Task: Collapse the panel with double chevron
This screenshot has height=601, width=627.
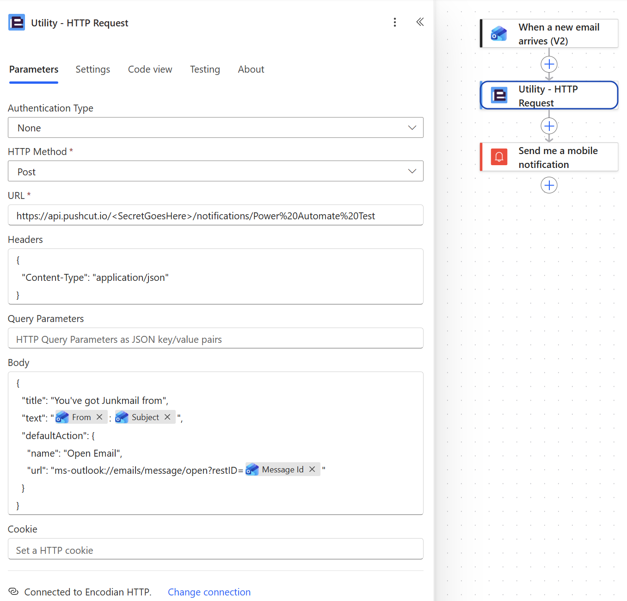Action: pos(420,22)
